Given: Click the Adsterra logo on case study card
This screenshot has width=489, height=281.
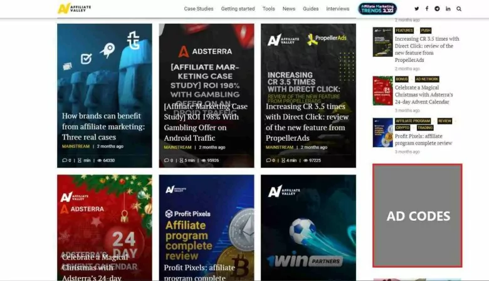Looking at the screenshot, I should (205, 52).
